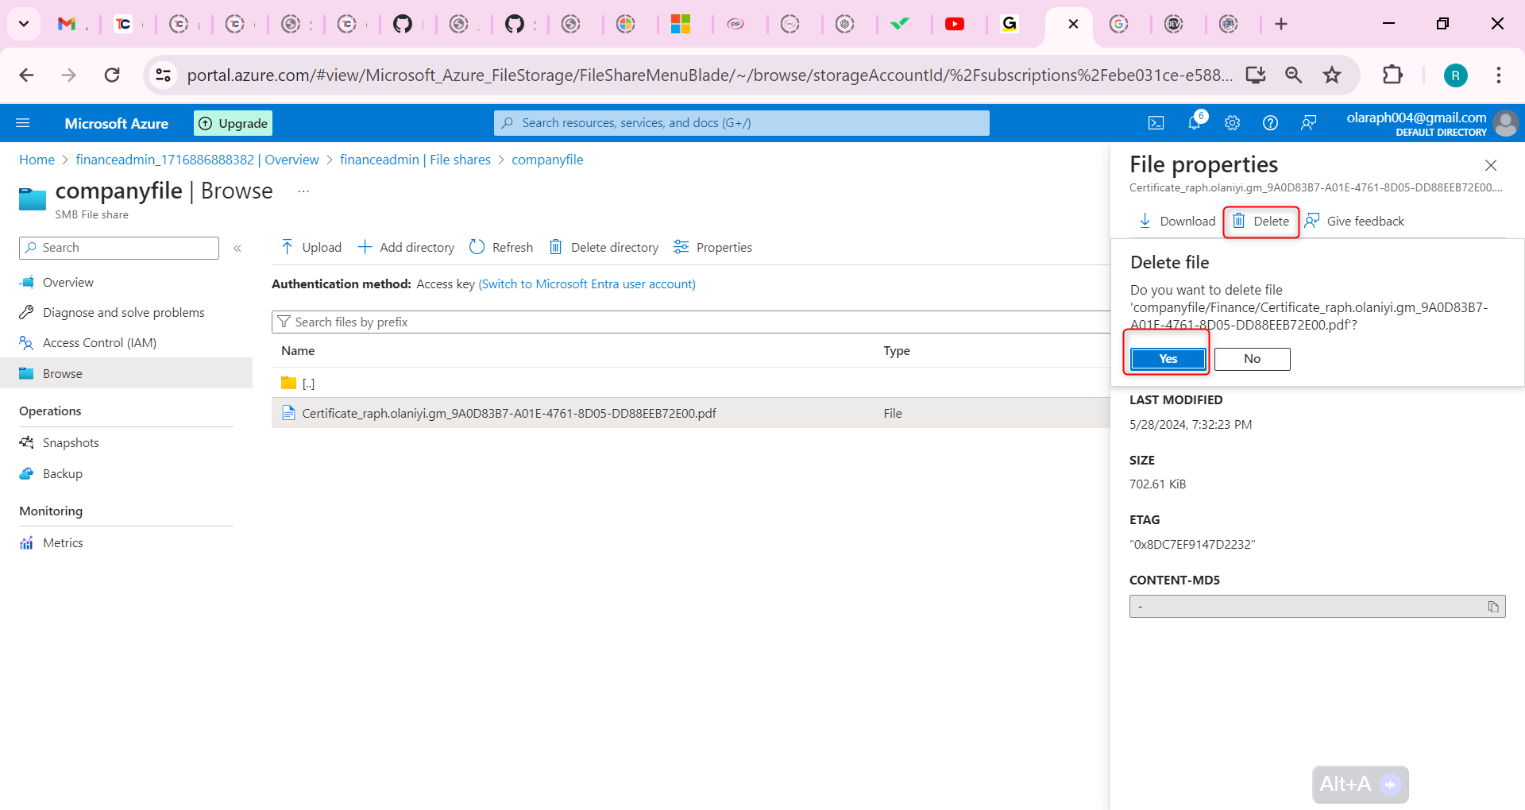Click the sidebar Search field
The width and height of the screenshot is (1525, 810).
pyautogui.click(x=119, y=248)
